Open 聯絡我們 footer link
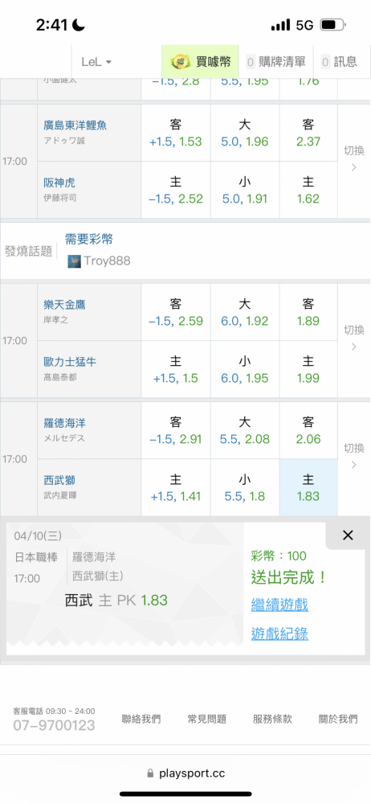The width and height of the screenshot is (371, 804). coord(141,719)
